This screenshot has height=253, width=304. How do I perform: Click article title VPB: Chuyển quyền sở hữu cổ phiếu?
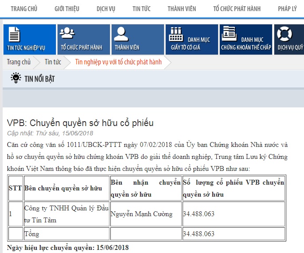[80, 123]
